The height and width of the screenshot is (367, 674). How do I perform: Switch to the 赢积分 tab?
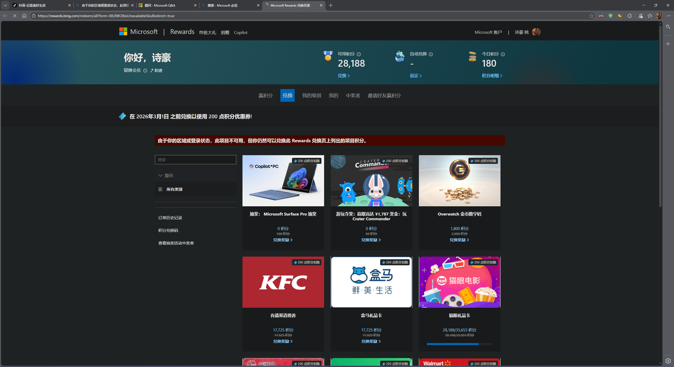click(265, 95)
